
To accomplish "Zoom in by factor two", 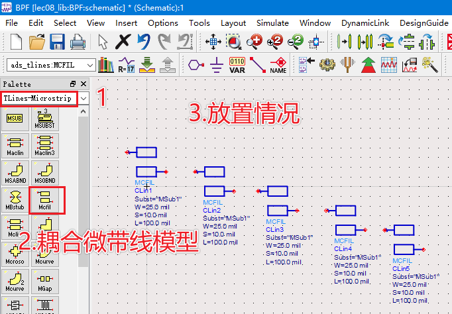I will pos(275,42).
